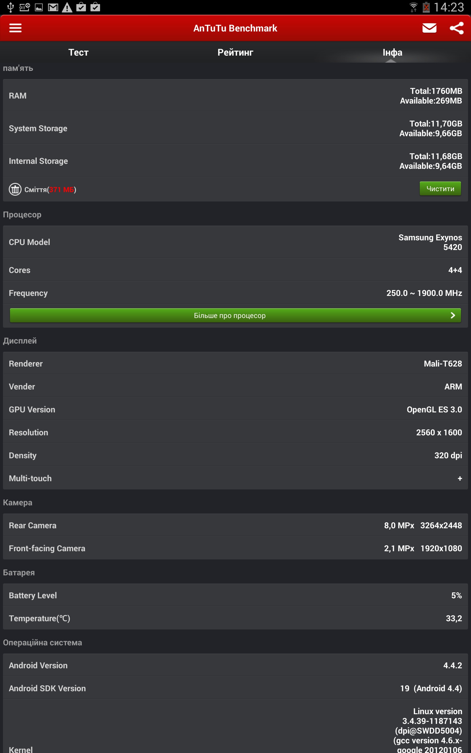Viewport: 471px width, 753px height.
Task: Open the hamburger navigation menu
Action: click(x=15, y=28)
